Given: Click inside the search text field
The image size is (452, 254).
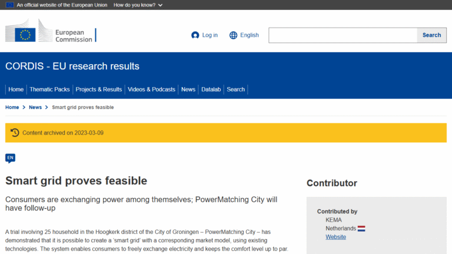Looking at the screenshot, I should (x=343, y=35).
